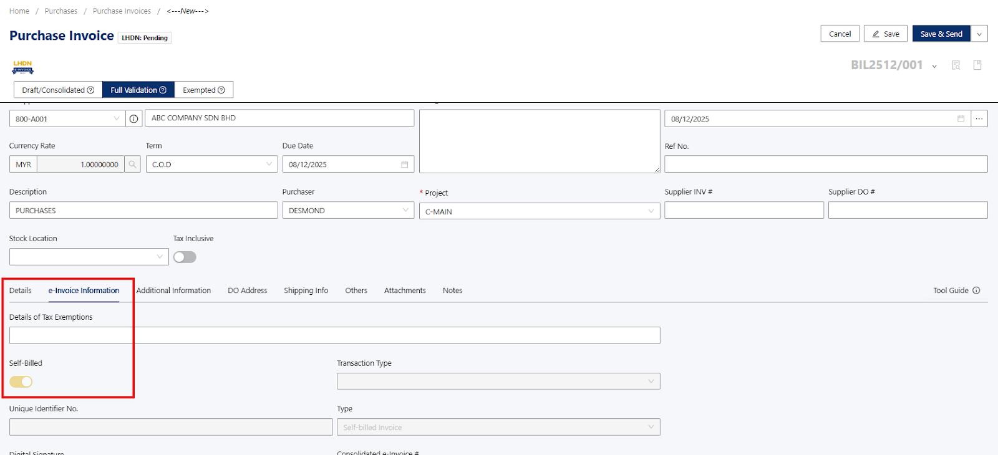The width and height of the screenshot is (998, 455).
Task: Switch to the Additional Information tab
Action: click(173, 290)
